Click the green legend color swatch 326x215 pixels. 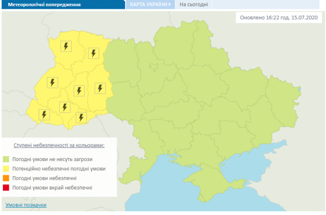[7, 159]
